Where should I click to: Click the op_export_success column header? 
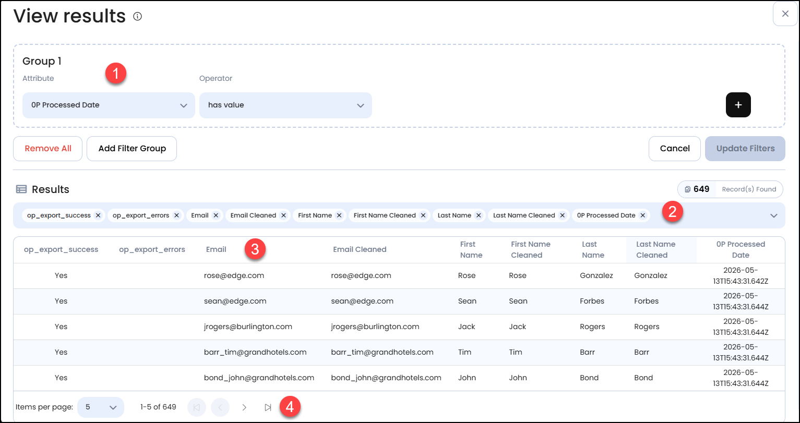(61, 250)
